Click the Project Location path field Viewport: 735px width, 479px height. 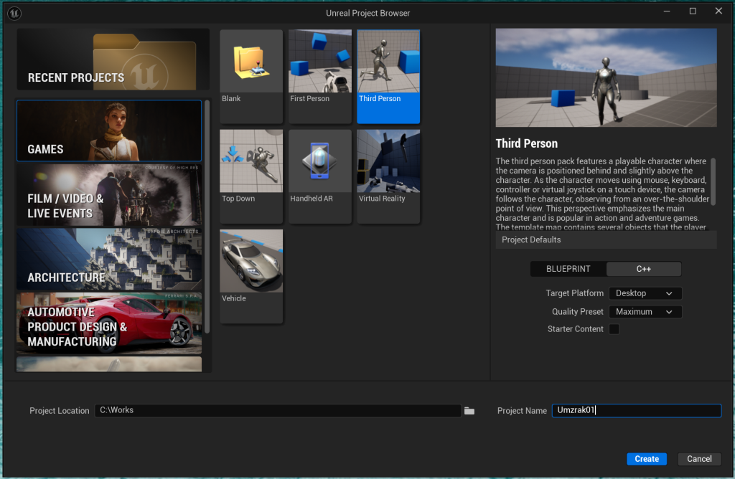click(278, 411)
